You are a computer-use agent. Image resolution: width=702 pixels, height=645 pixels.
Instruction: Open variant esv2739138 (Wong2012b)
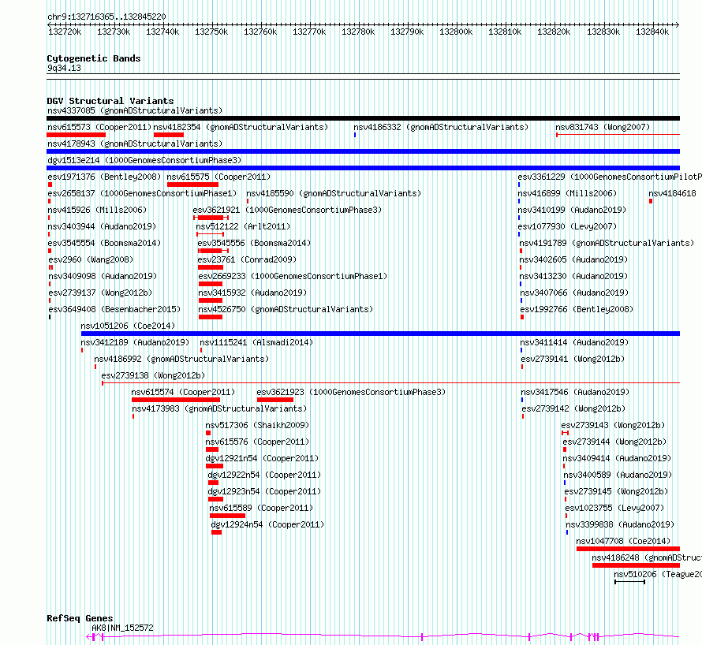(153, 375)
